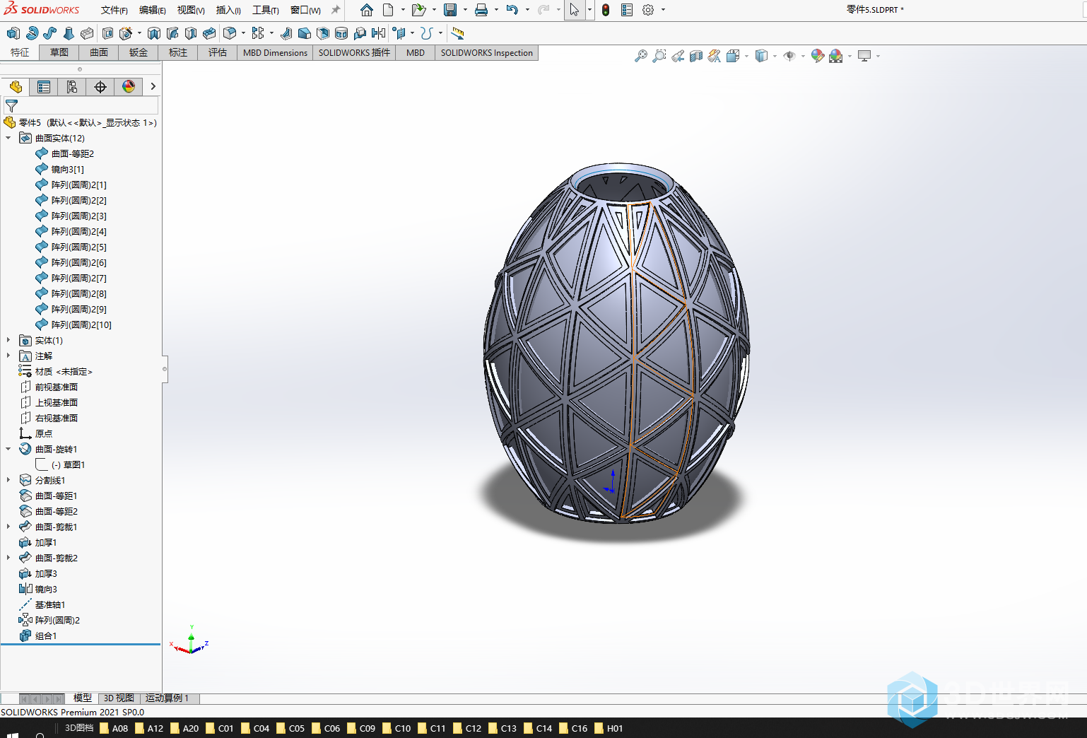Screen dimensions: 1087x738
Task: Pin the menu bar with the pushpin
Action: coord(336,10)
